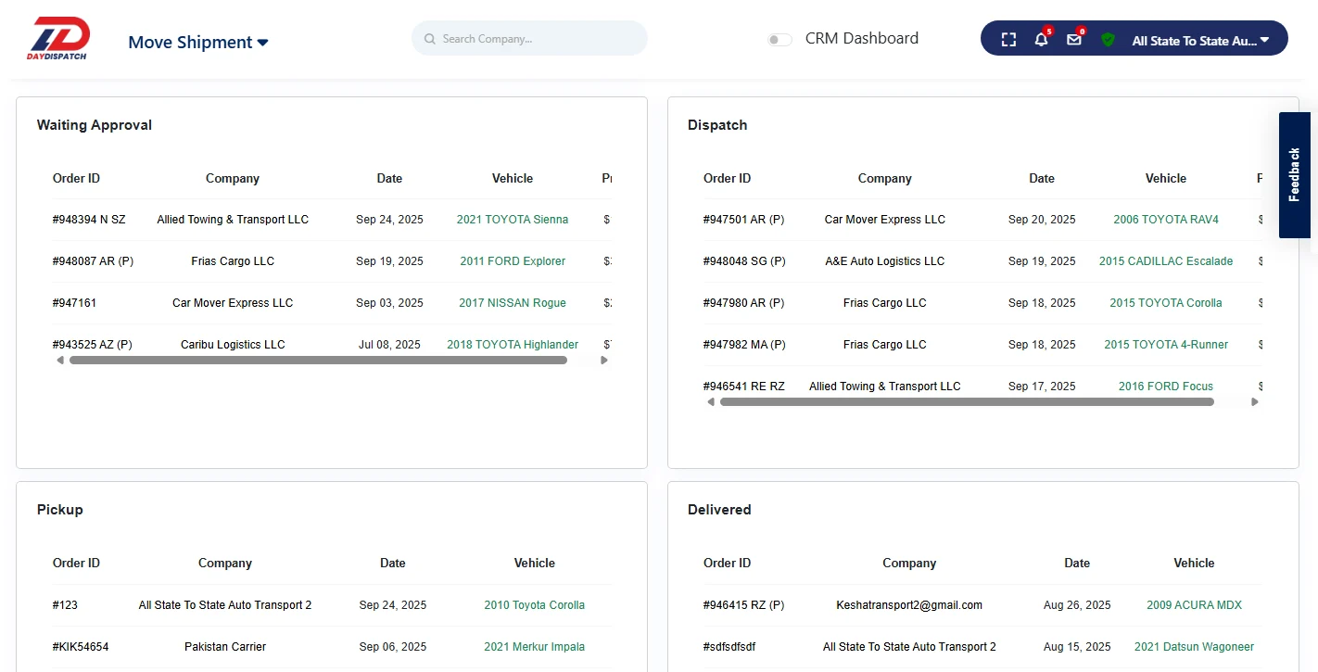Open 2015 TOYOTA 4-Runner vehicle link
This screenshot has height=672, width=1318.
[x=1166, y=345]
